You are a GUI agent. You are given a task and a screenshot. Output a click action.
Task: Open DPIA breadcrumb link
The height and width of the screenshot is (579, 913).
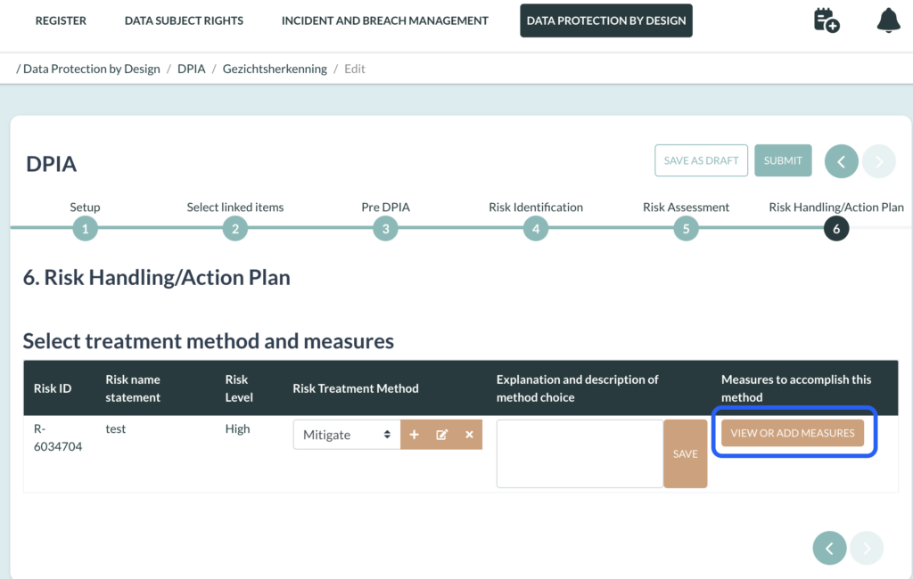tap(192, 69)
